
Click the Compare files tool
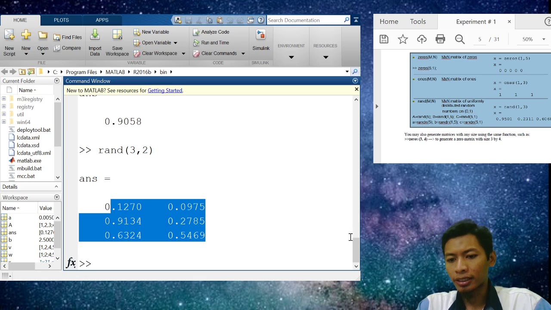point(67,48)
